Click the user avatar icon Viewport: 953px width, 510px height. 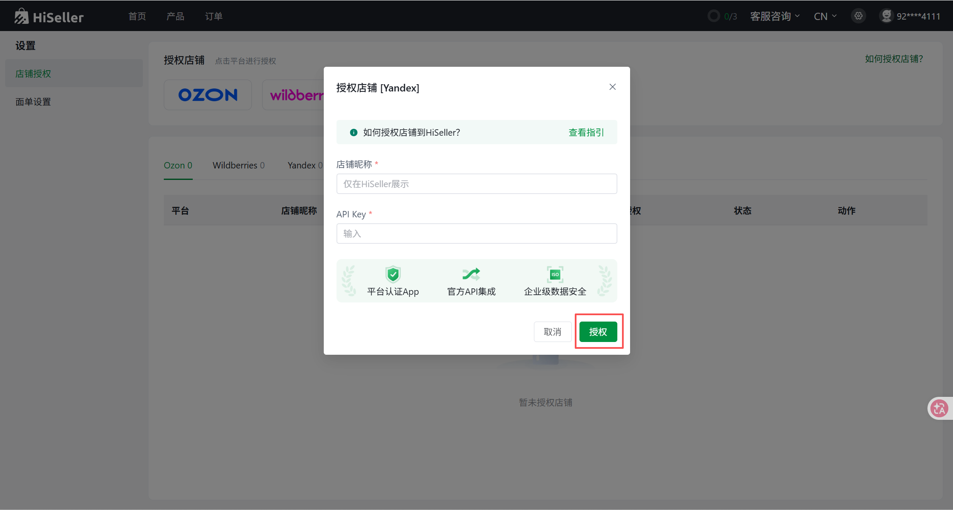point(886,16)
